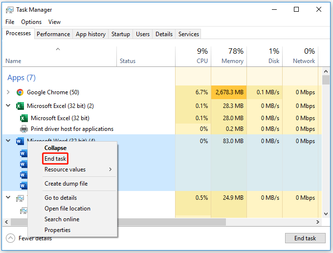
Task: Switch to the Details tab
Action: [x=164, y=34]
